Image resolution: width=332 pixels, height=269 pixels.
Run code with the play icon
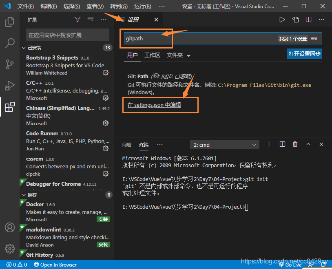pos(282,20)
